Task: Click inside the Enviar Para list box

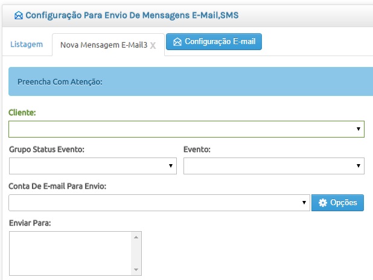Action: click(x=70, y=253)
